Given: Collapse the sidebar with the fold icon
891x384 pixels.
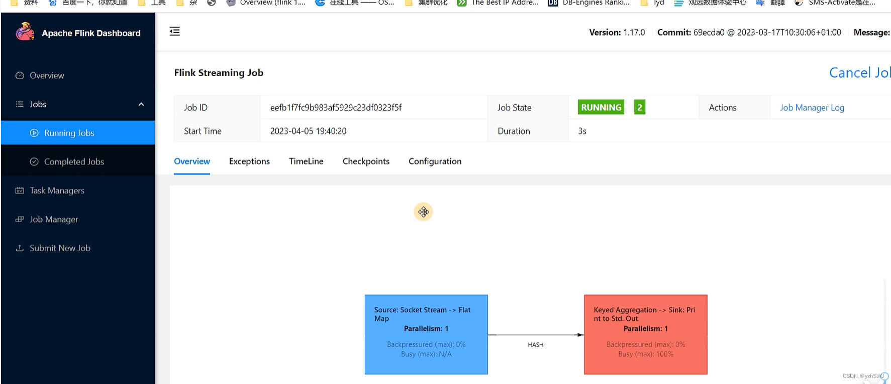Looking at the screenshot, I should pyautogui.click(x=174, y=31).
